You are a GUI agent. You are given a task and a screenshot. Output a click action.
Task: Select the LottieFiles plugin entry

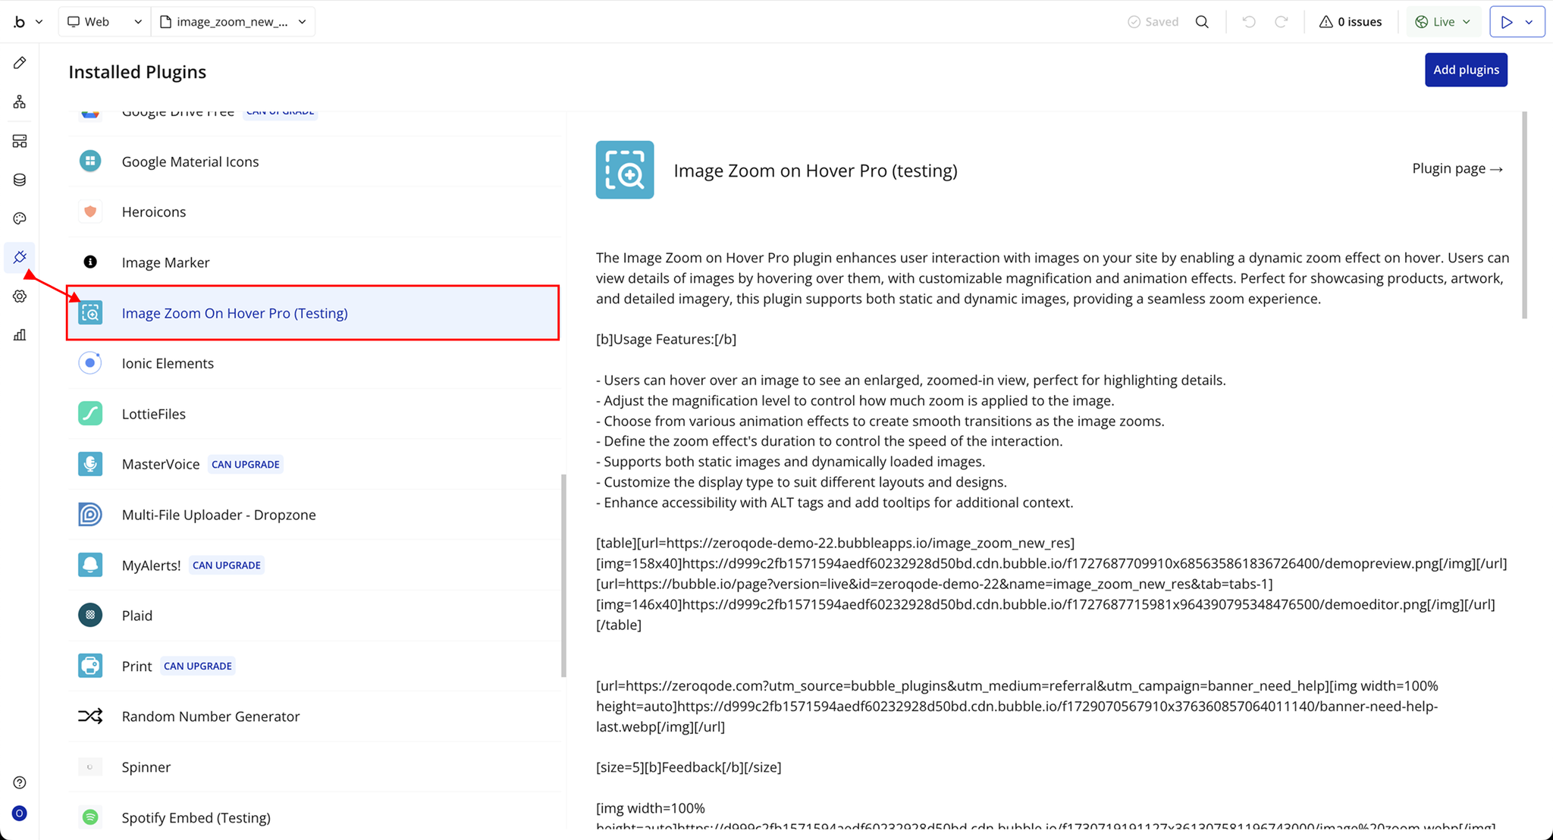pyautogui.click(x=154, y=414)
